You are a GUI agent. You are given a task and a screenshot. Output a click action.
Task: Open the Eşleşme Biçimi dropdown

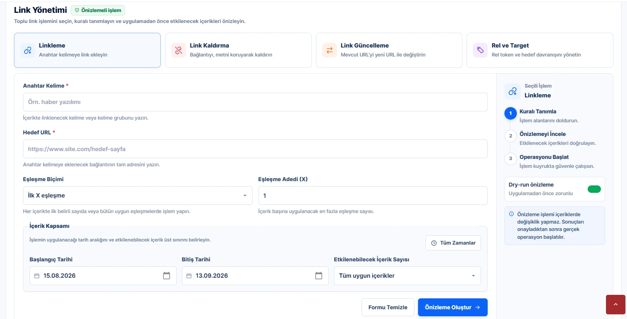pyautogui.click(x=138, y=196)
